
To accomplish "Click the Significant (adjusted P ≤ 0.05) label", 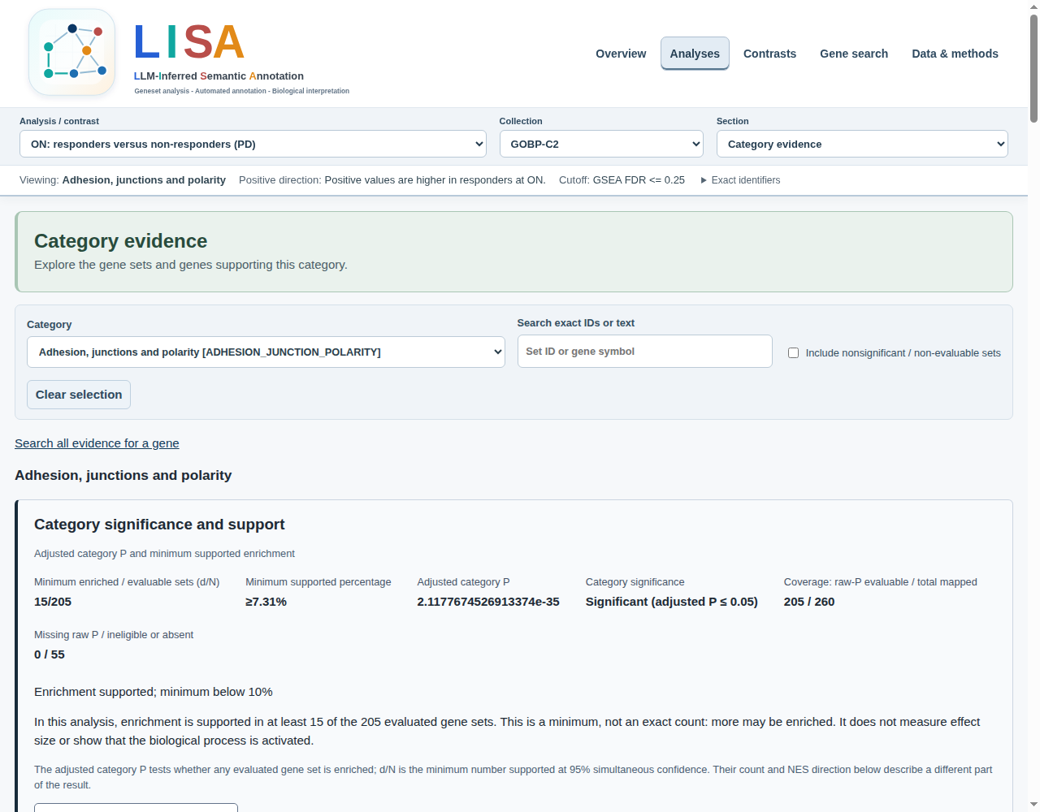I will [672, 602].
